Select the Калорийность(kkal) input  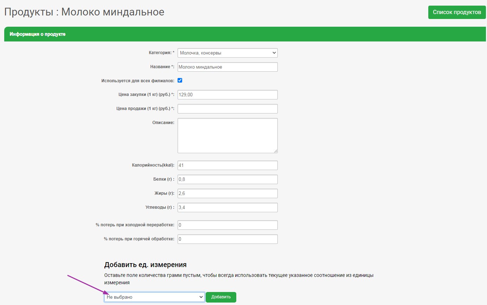click(x=228, y=166)
